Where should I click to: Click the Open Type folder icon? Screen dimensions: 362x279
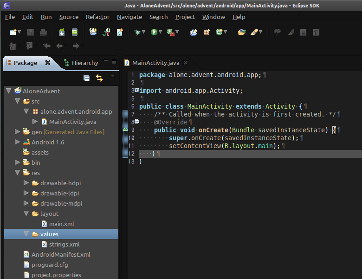pyautogui.click(x=242, y=32)
